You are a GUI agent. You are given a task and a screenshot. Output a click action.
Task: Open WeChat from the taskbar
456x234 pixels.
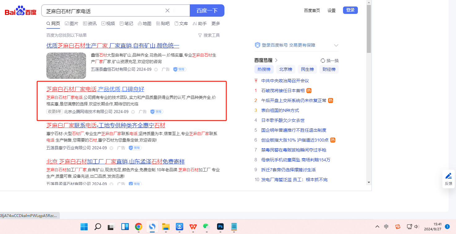206,227
